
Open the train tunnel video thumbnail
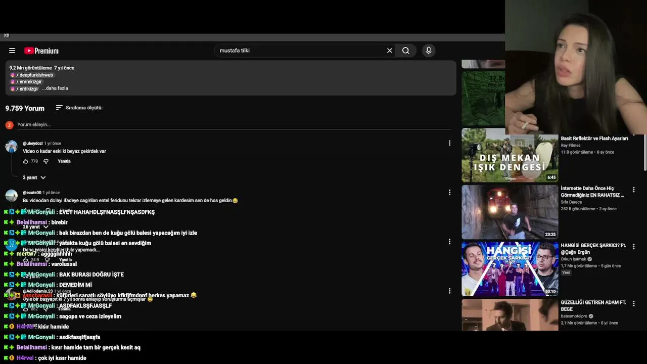pos(510,212)
